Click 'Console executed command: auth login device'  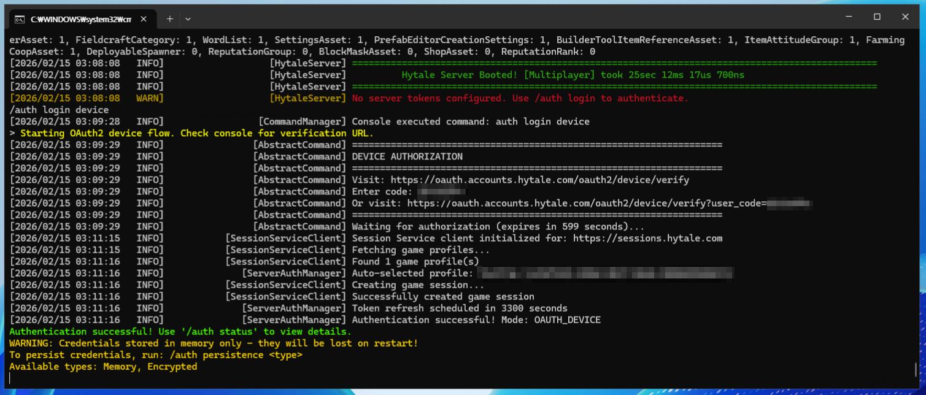point(471,122)
